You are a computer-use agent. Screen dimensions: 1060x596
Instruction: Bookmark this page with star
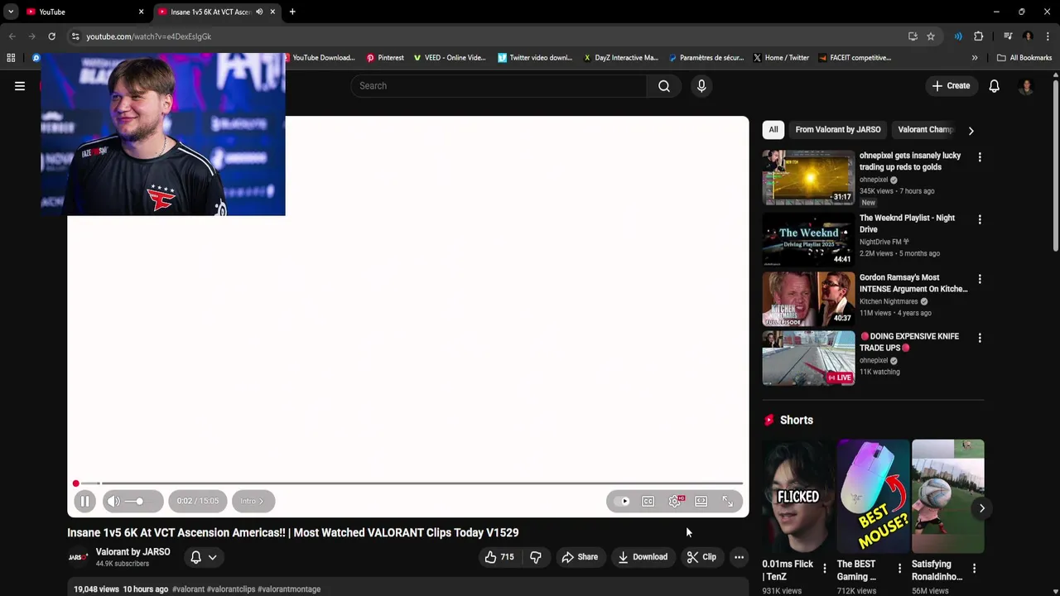tap(931, 36)
